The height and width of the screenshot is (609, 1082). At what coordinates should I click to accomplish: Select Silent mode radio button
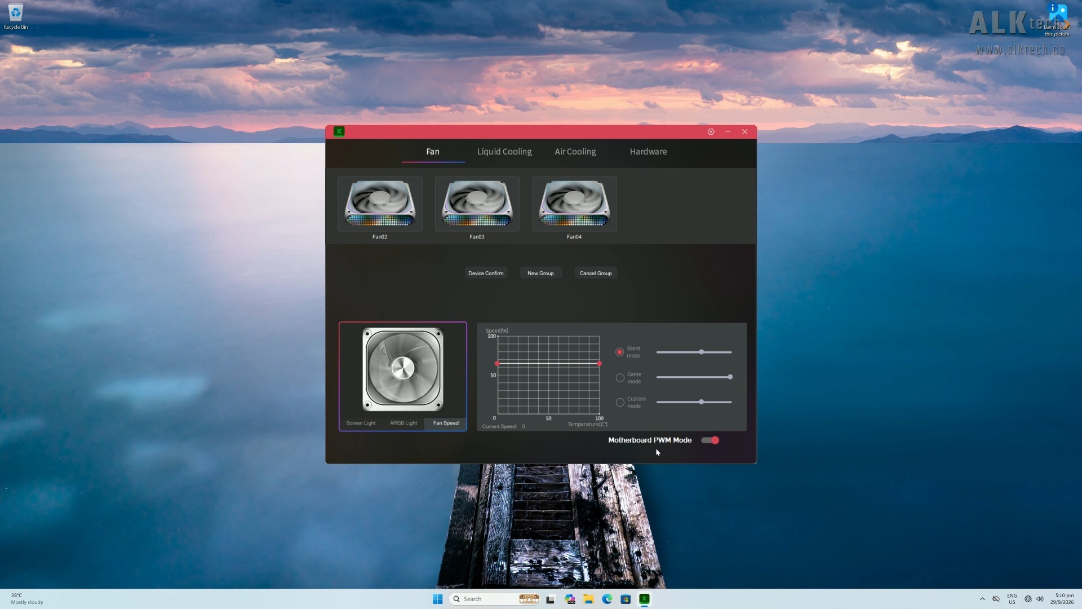(620, 352)
